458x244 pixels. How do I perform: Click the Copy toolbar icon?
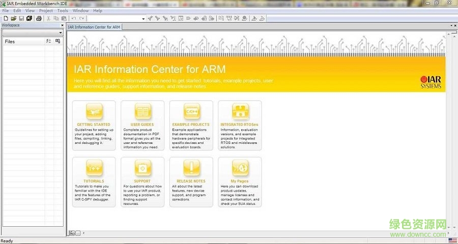pyautogui.click(x=56, y=18)
